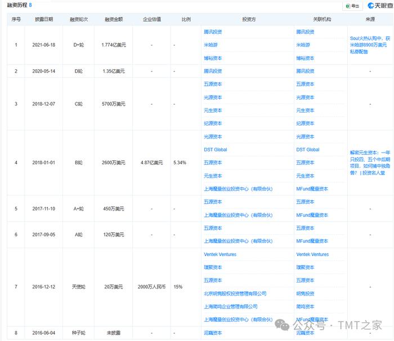Click the 融资金额 column header
This screenshot has height=341, width=394.
(x=114, y=19)
